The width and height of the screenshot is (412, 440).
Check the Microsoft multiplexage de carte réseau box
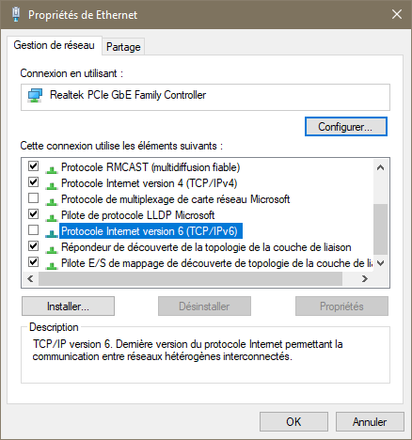(34, 198)
